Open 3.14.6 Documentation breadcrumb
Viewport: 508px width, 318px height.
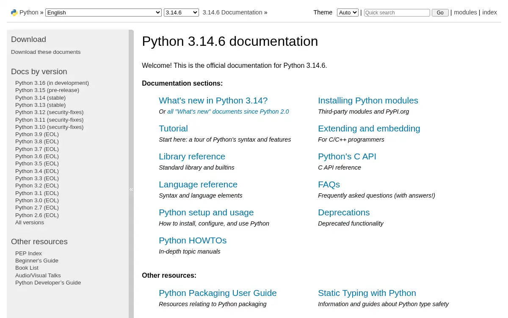tap(232, 12)
